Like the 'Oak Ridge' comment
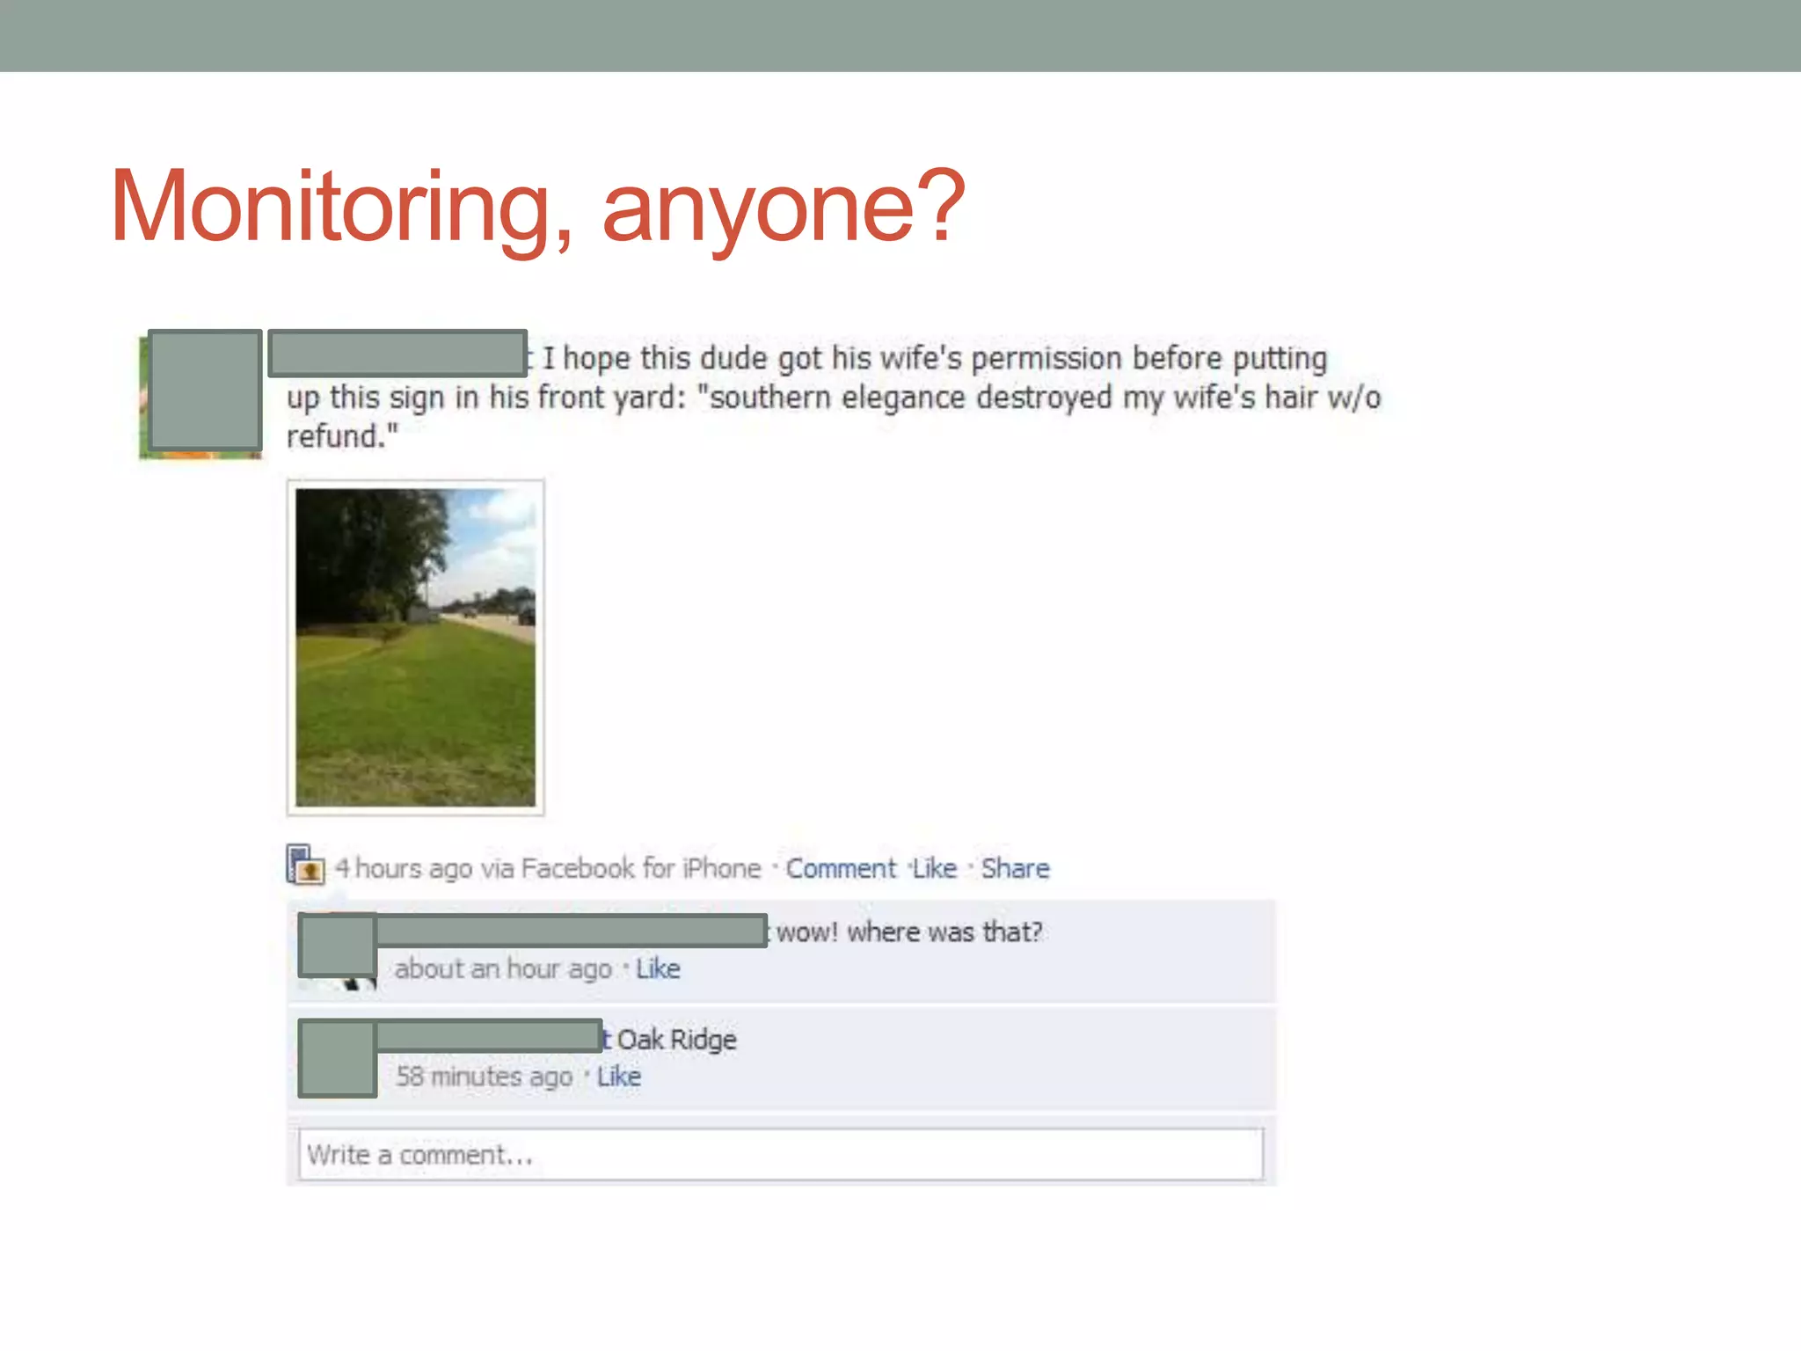This screenshot has width=1801, height=1351. click(619, 1077)
